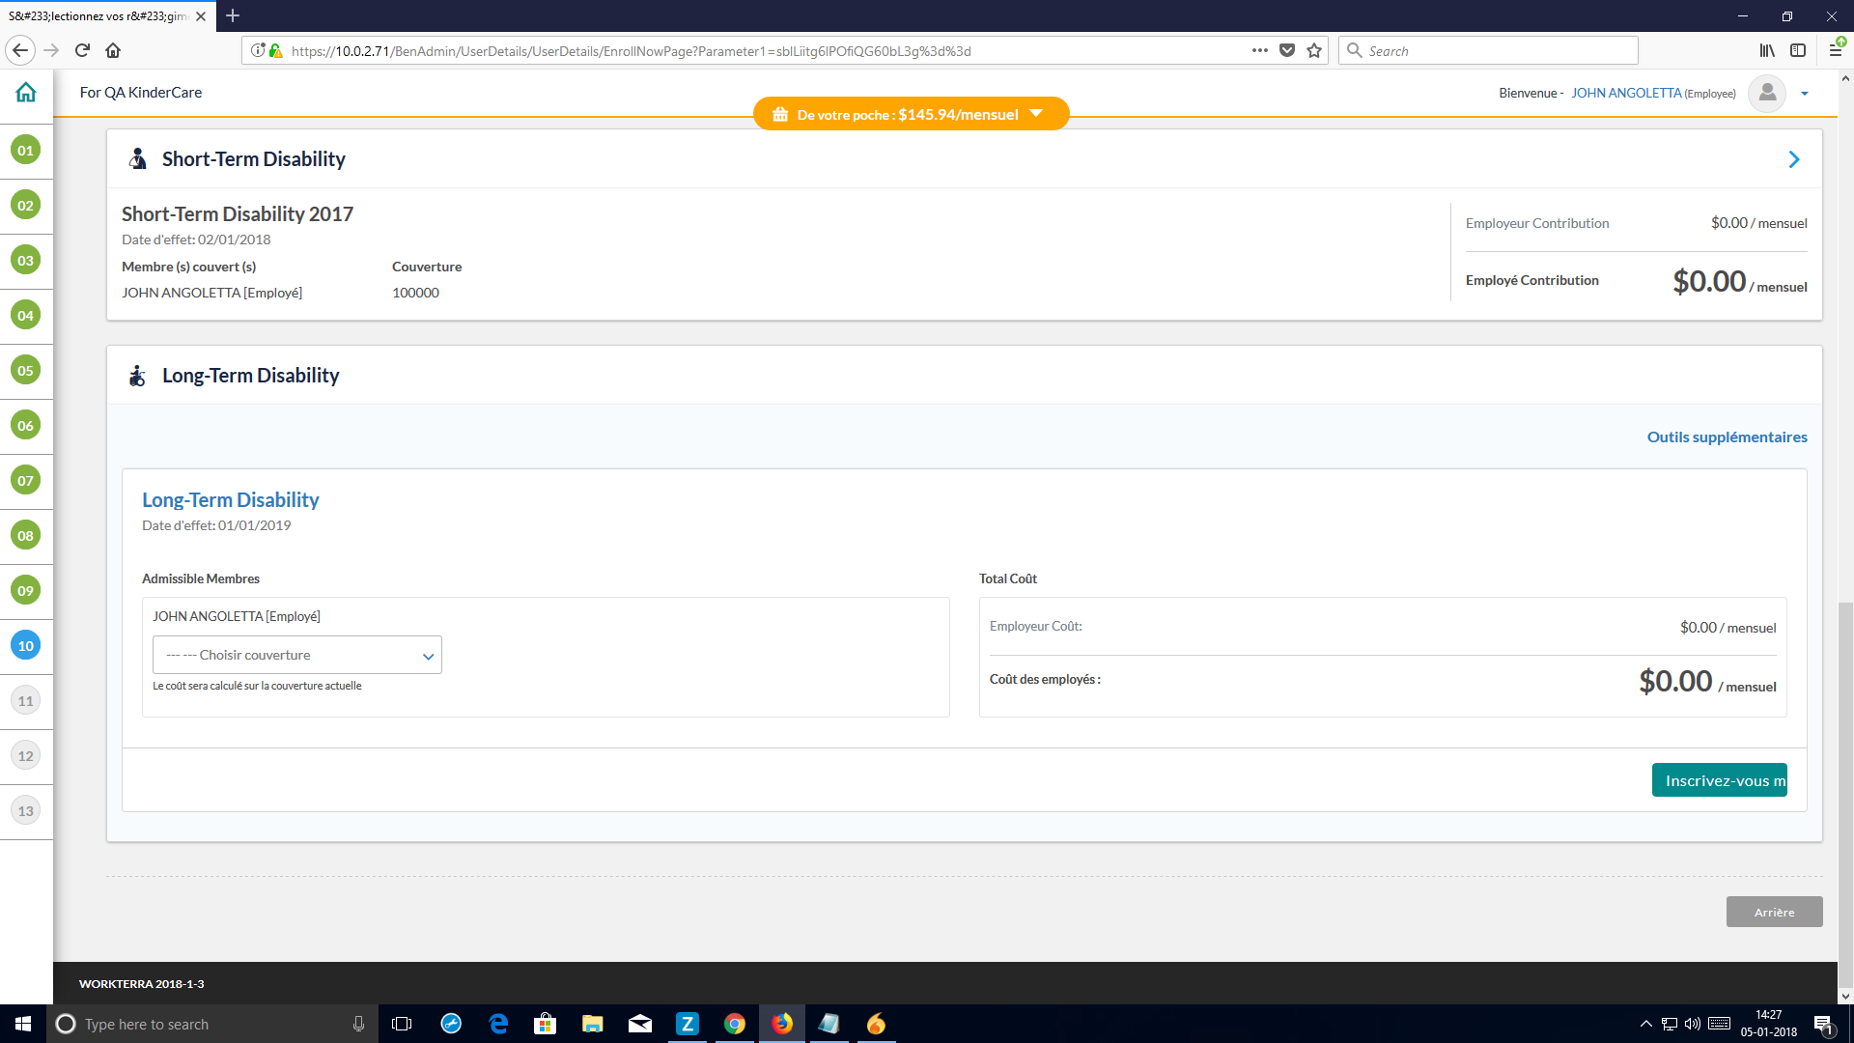Open the Firefox Library icon
The height and width of the screenshot is (1043, 1854).
click(1766, 50)
